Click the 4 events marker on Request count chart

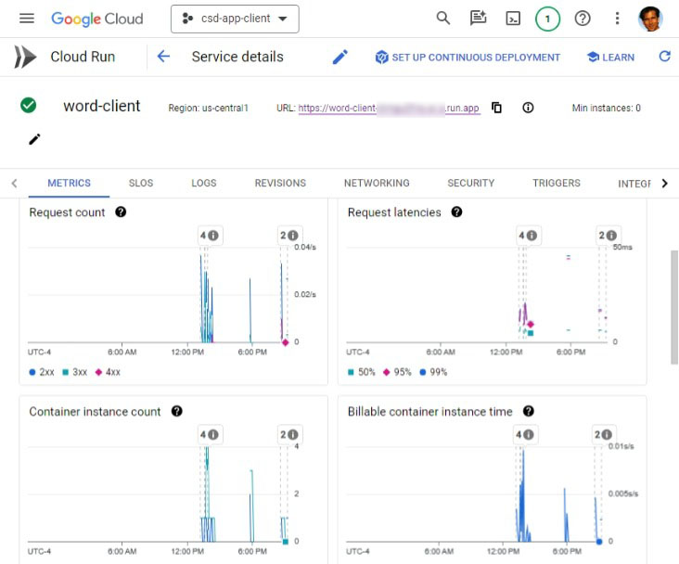click(x=209, y=236)
